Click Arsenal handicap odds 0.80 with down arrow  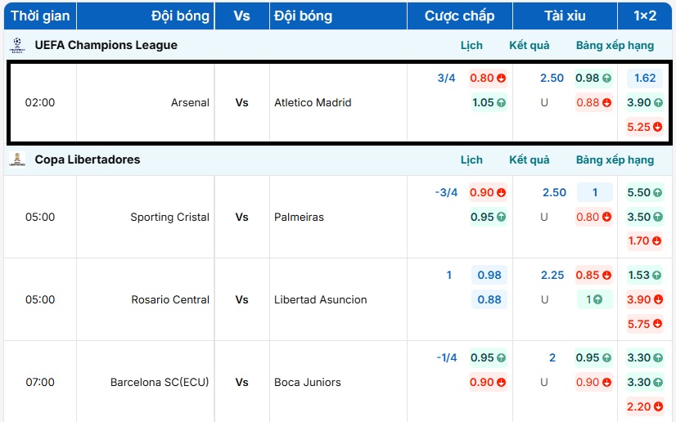pyautogui.click(x=488, y=79)
